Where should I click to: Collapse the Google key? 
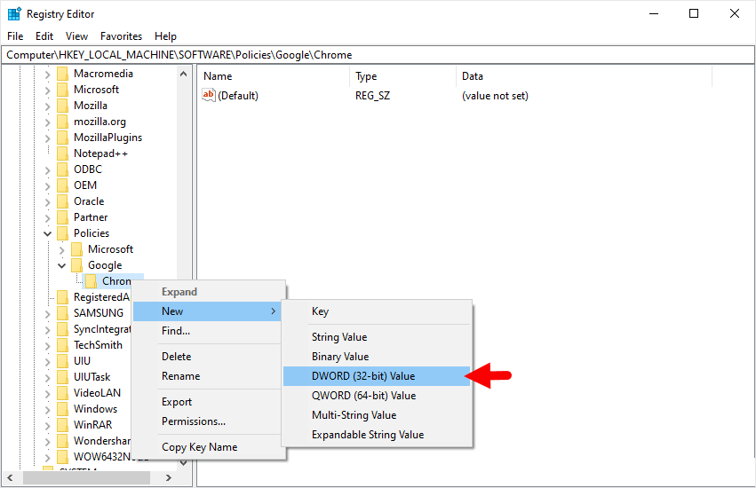61,266
